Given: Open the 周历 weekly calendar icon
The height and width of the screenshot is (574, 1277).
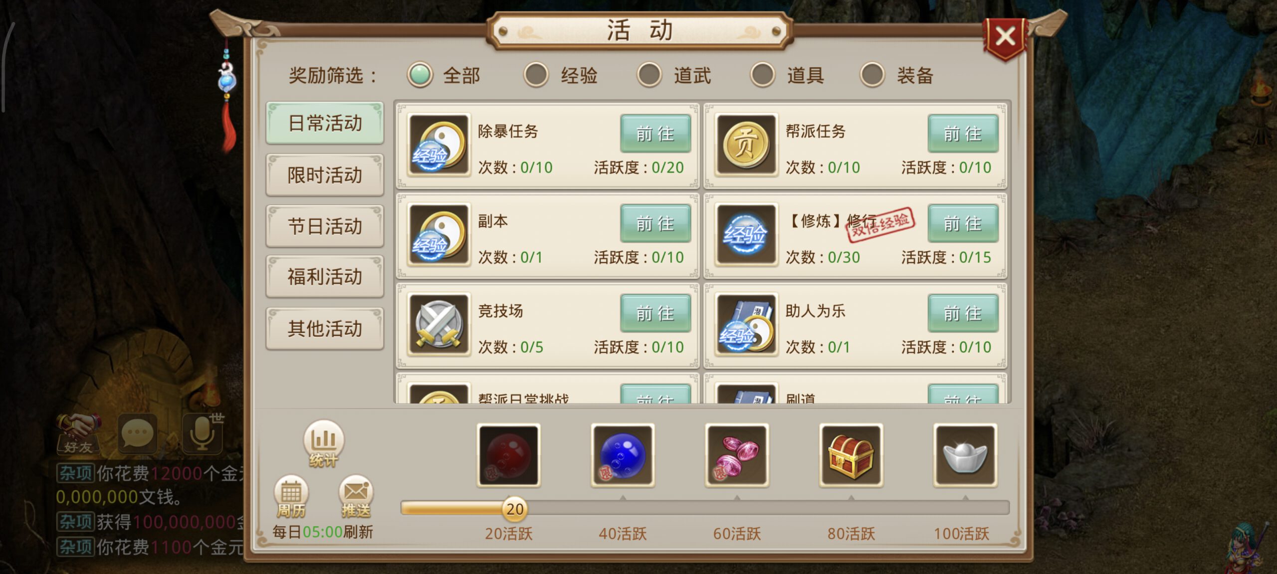Looking at the screenshot, I should [291, 496].
